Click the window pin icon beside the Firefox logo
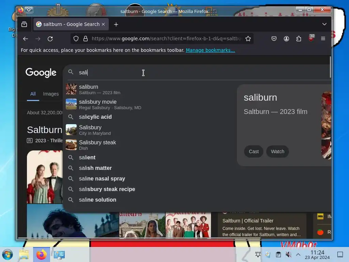The height and width of the screenshot is (262, 349). [29, 10]
